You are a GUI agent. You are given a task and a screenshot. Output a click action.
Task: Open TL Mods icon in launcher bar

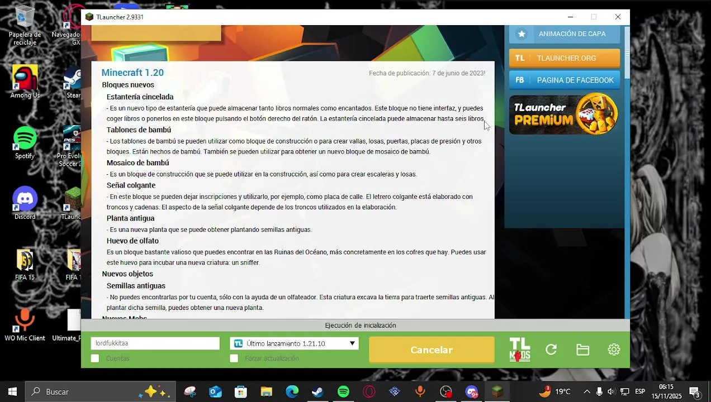point(520,350)
